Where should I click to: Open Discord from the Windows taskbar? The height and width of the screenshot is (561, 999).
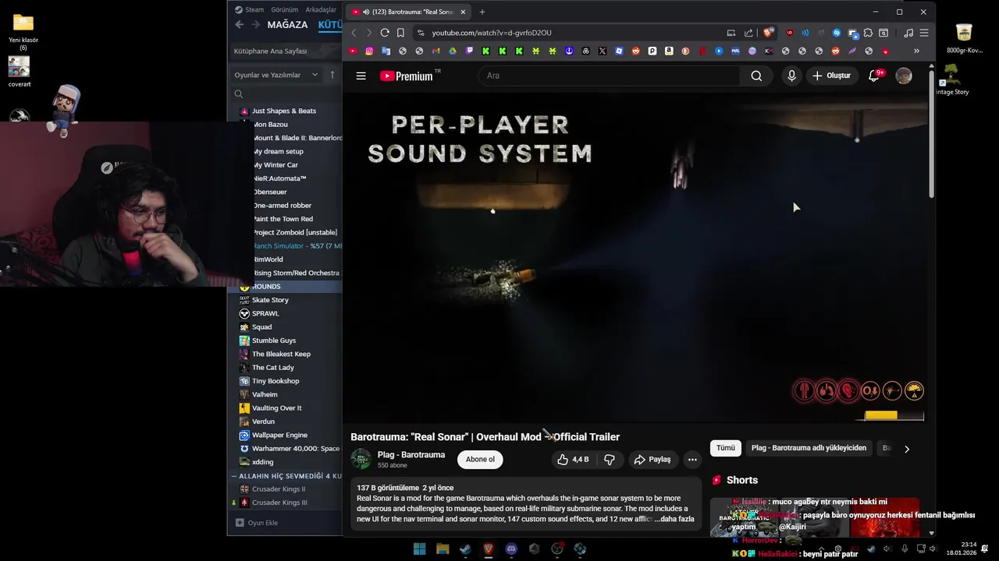tap(511, 549)
